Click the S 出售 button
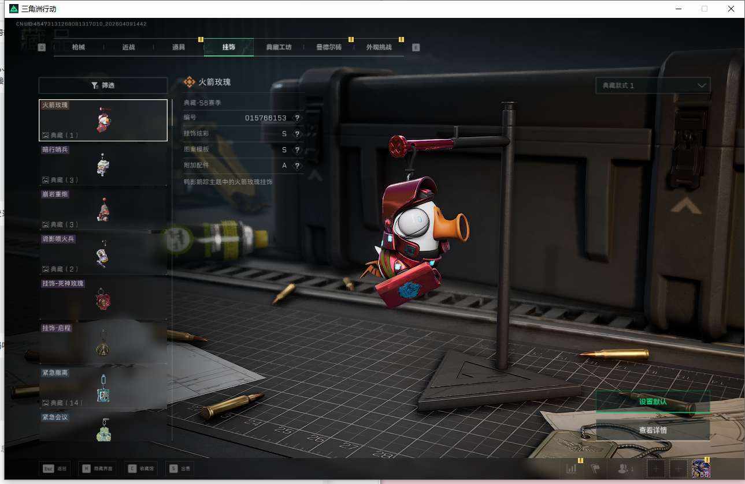 click(x=179, y=469)
